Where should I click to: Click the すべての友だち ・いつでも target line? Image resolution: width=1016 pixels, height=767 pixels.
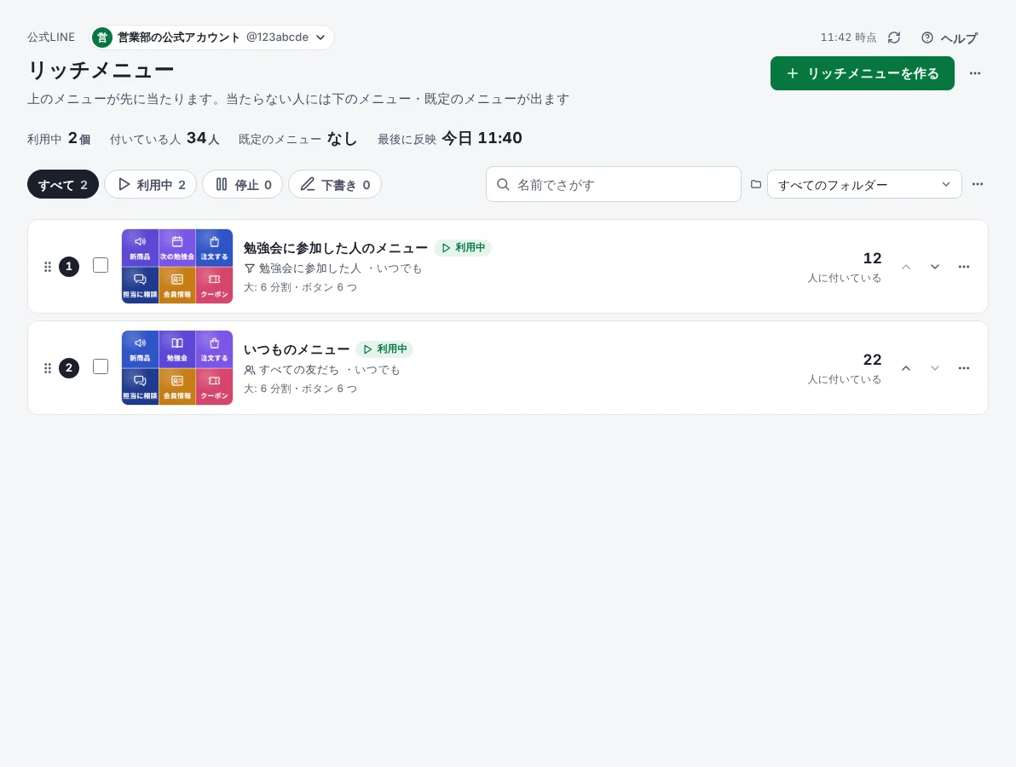pos(322,370)
